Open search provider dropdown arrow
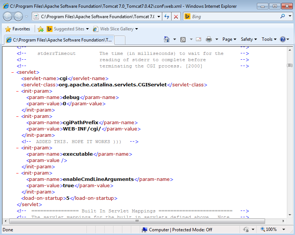Image resolution: width=295 pixels, height=235 pixels. (x=290, y=16)
